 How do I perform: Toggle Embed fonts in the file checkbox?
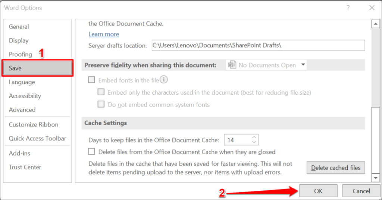tap(92, 80)
